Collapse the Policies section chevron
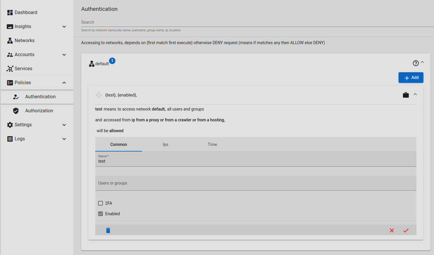The width and height of the screenshot is (434, 255). pyautogui.click(x=64, y=83)
